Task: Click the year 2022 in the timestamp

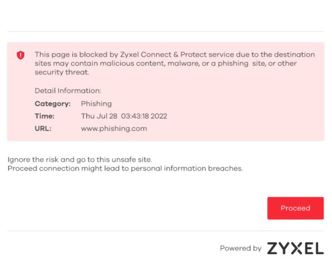Action: [x=159, y=116]
